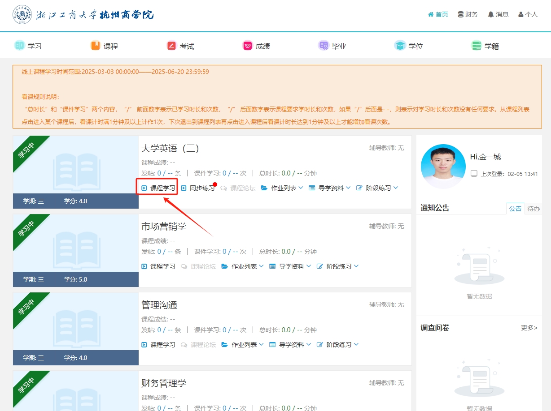The height and width of the screenshot is (411, 551).
Task: Open 同步练习 for 大学英语（三）
Action: click(x=198, y=188)
